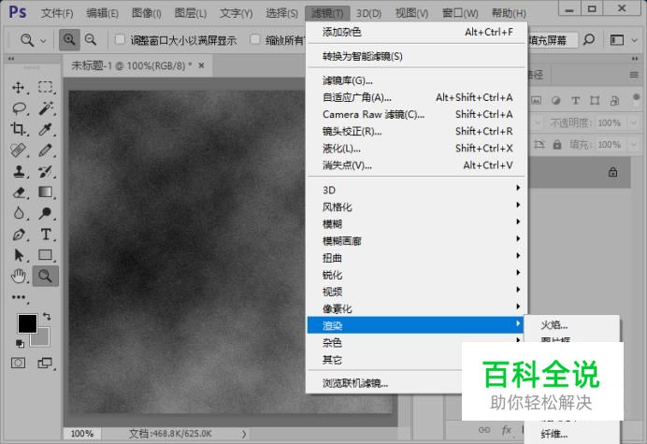Click the search magnifier icon

(589, 40)
